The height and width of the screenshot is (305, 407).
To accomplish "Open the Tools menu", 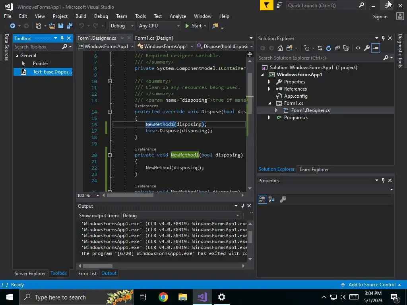I will coord(140,16).
